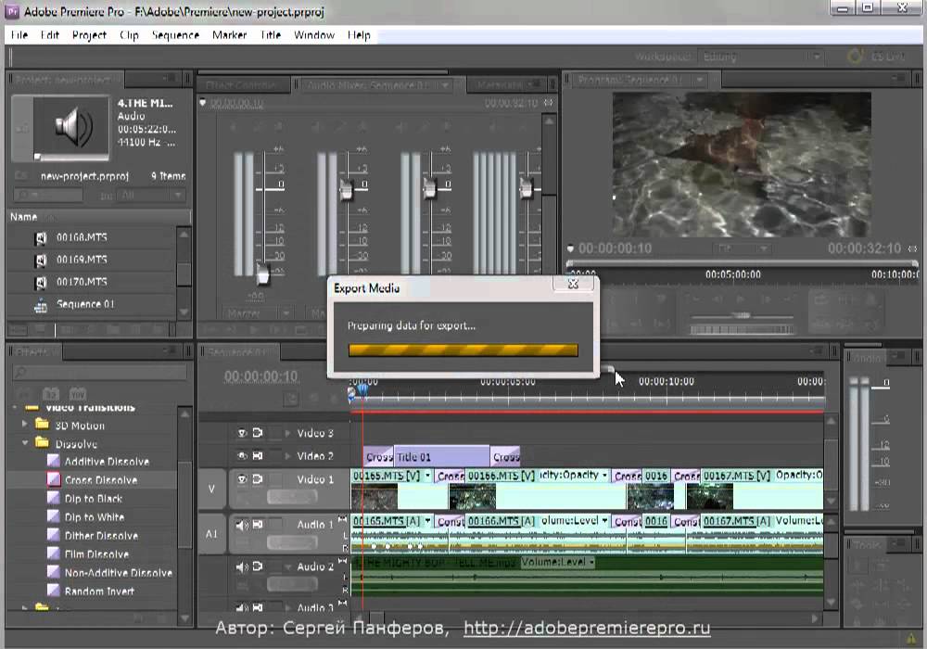Select the Cross Dissolve transition icon
The image size is (927, 649).
coord(53,479)
